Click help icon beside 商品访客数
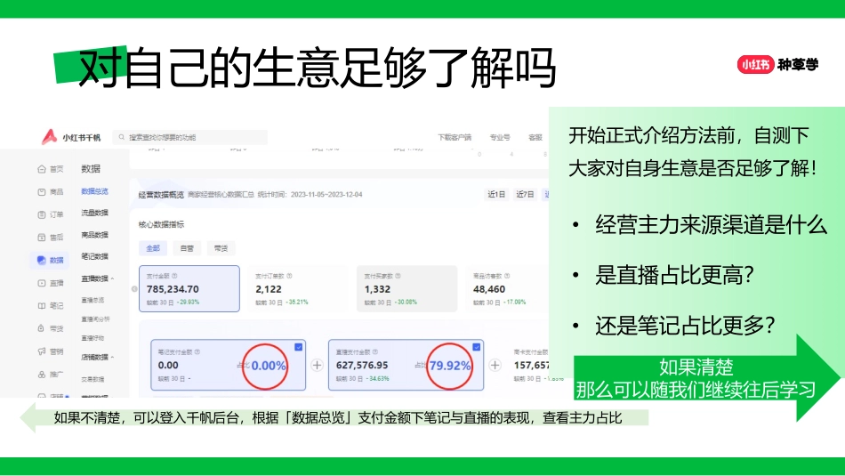The width and height of the screenshot is (845, 476). pyautogui.click(x=507, y=276)
